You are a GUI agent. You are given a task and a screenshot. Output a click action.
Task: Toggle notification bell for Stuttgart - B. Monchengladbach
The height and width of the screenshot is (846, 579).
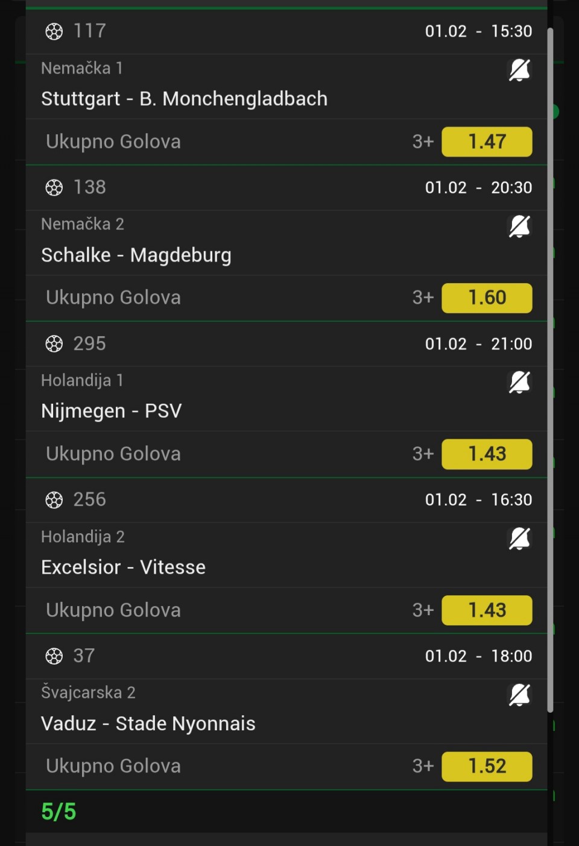point(519,70)
